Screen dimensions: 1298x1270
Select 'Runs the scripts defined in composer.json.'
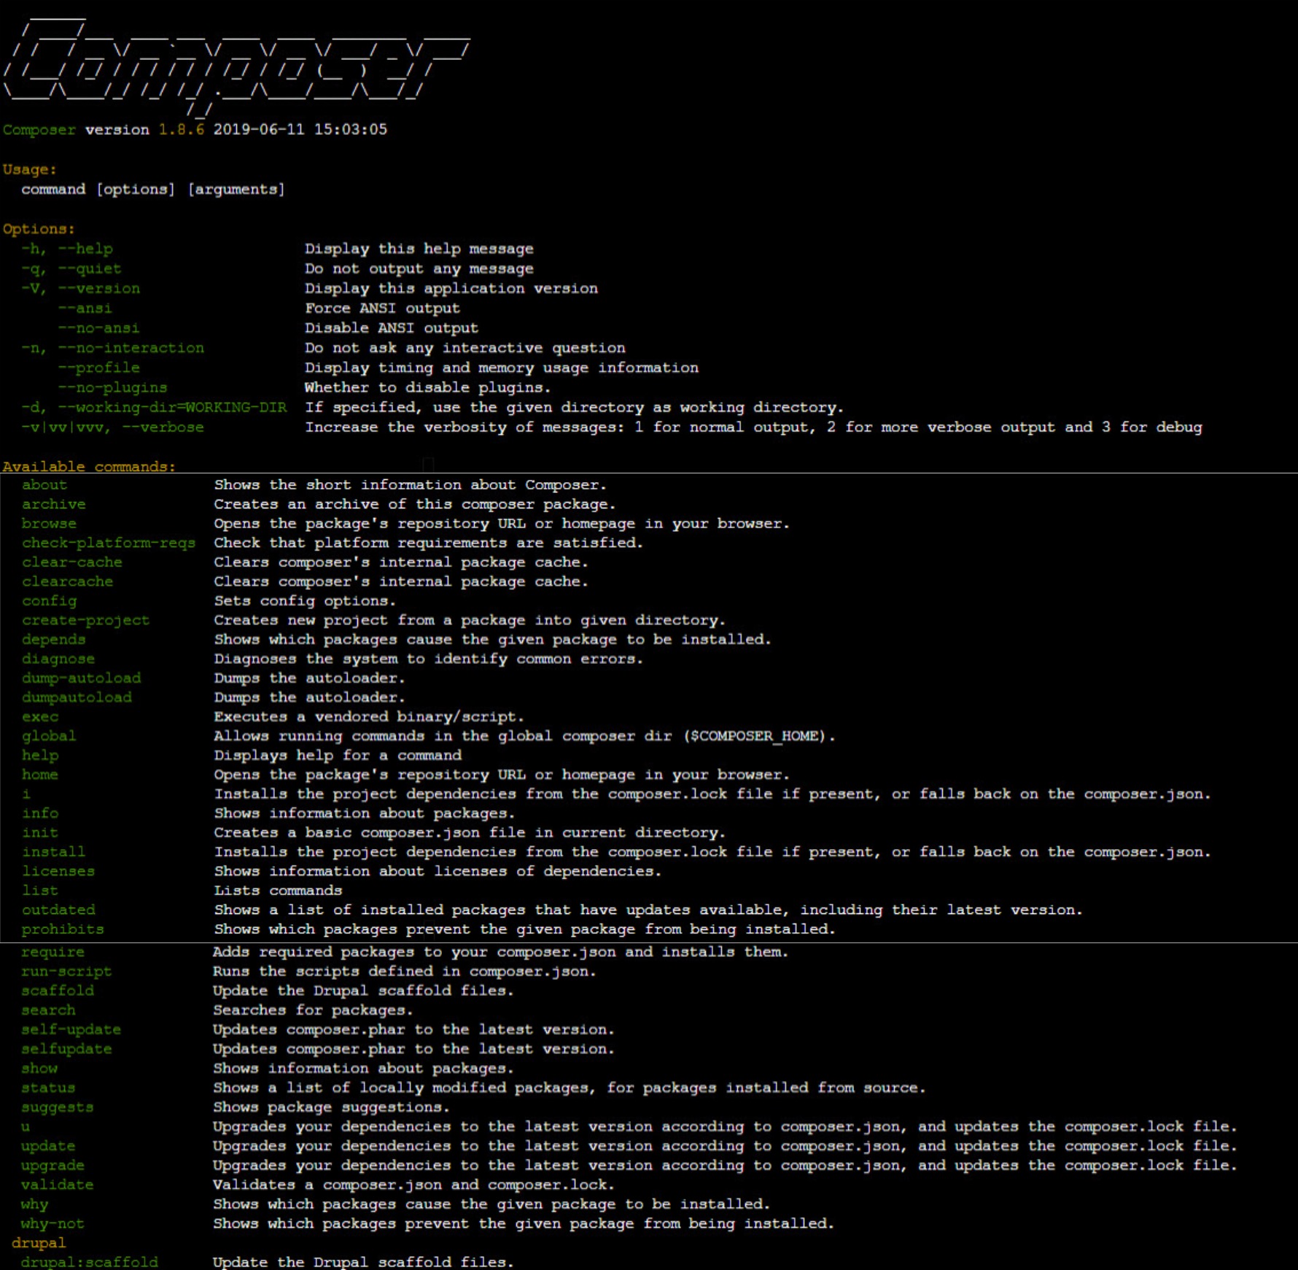[x=405, y=972]
